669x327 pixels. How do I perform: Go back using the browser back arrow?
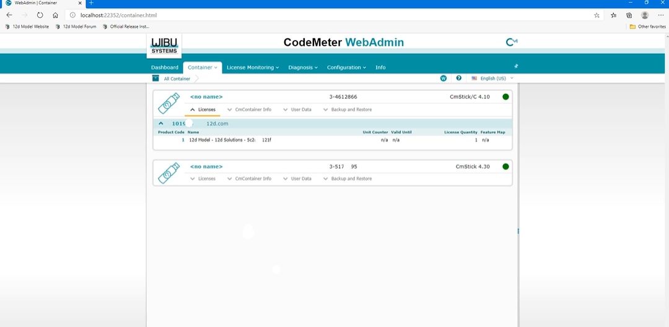9,15
